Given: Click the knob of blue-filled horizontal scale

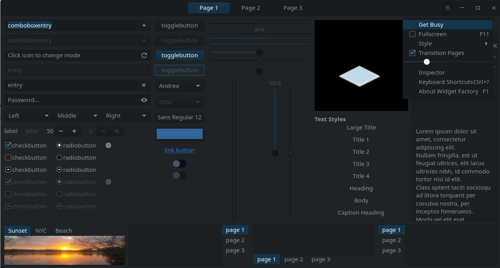Looking at the screenshot, I should (x=259, y=52).
